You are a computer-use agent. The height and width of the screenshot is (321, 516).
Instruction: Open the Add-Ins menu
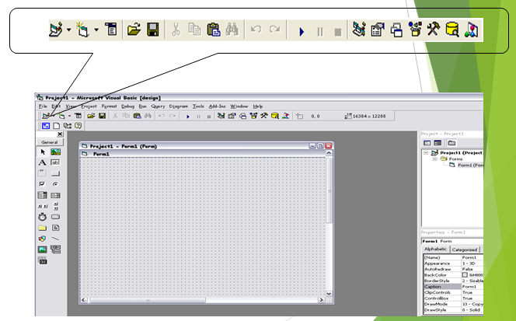pos(217,106)
